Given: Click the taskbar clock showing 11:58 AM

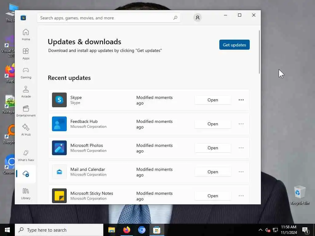Looking at the screenshot, I should (289, 230).
